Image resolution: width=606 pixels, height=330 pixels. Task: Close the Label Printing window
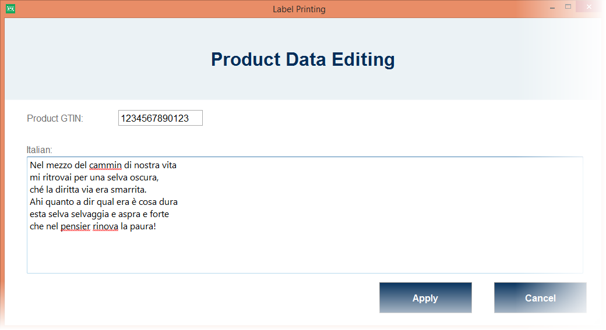pyautogui.click(x=589, y=7)
